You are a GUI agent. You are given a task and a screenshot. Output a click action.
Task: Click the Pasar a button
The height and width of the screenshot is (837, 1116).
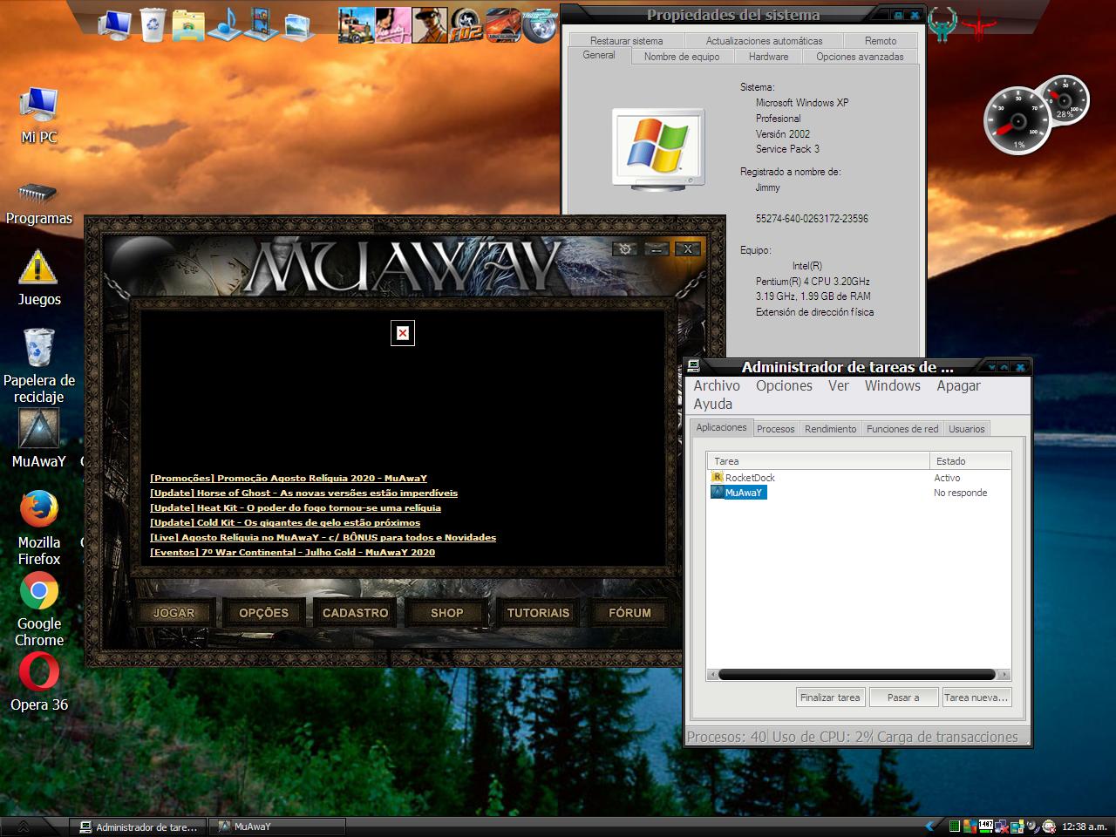point(903,697)
